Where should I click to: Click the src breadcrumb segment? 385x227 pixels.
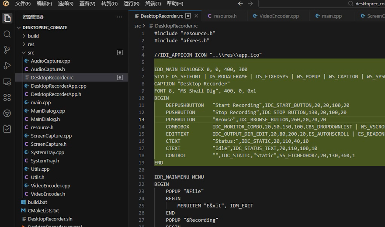[x=138, y=26]
